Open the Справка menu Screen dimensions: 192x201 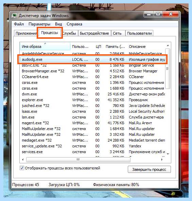point(74,24)
